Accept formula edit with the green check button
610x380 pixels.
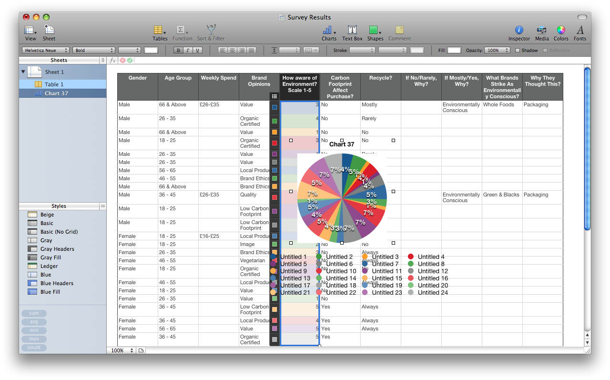pyautogui.click(x=130, y=61)
